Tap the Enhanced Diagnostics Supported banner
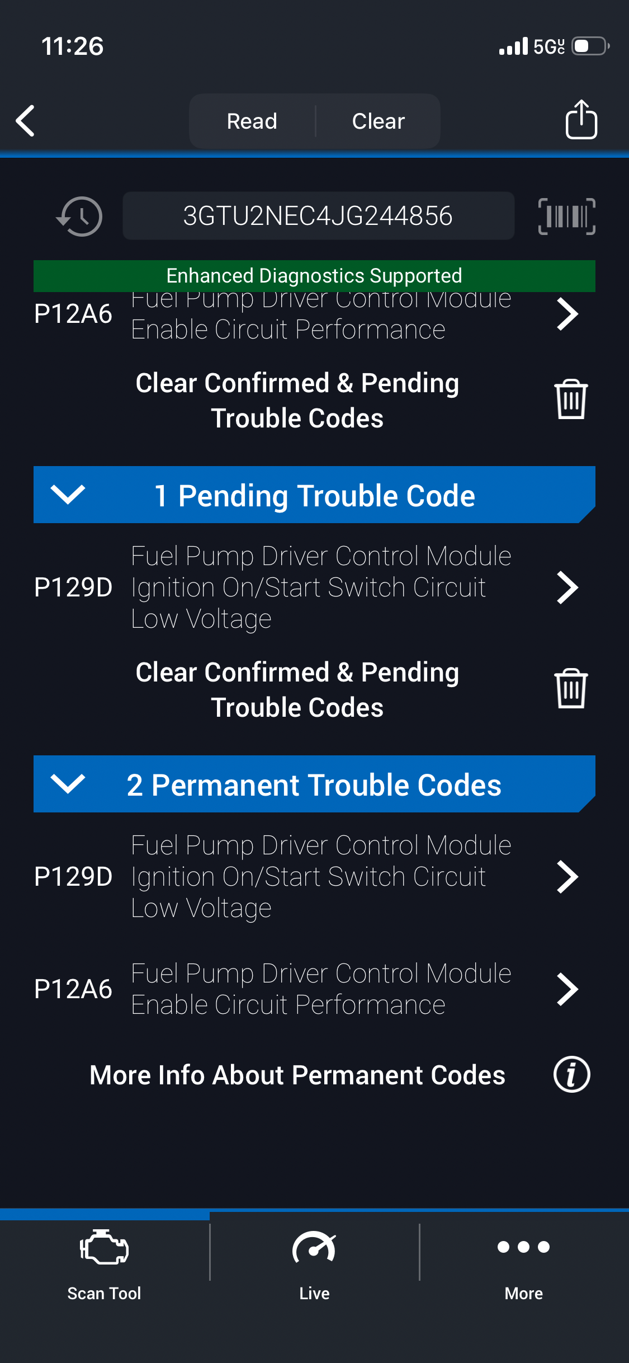Screen dimensions: 629x1363 [x=314, y=276]
